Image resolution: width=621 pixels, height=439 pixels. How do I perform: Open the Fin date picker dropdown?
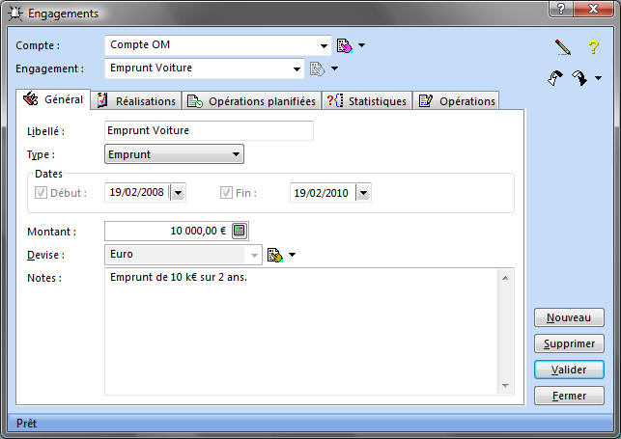coord(362,193)
